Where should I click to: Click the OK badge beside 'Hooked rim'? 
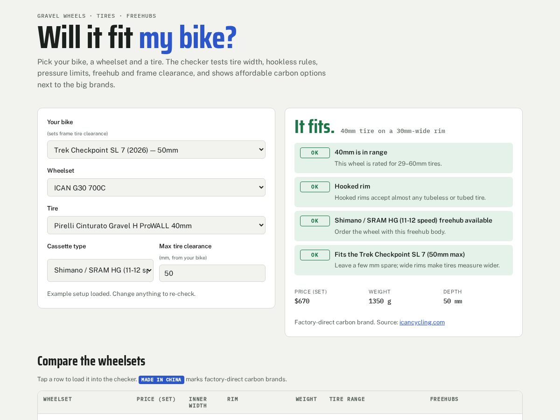click(x=315, y=187)
